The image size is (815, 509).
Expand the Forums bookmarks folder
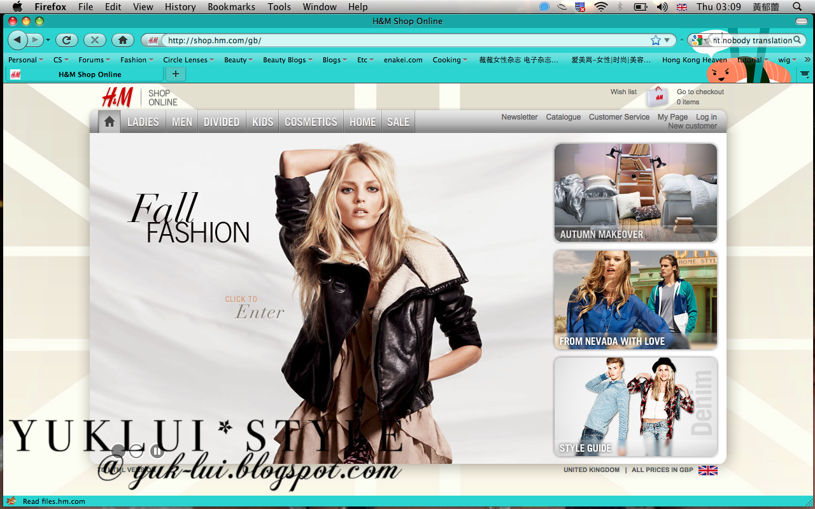pos(94,60)
